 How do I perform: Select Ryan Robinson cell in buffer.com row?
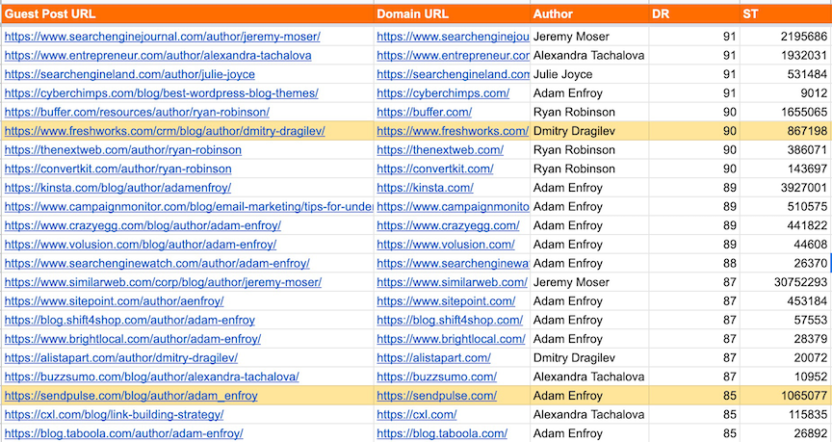pos(589,113)
